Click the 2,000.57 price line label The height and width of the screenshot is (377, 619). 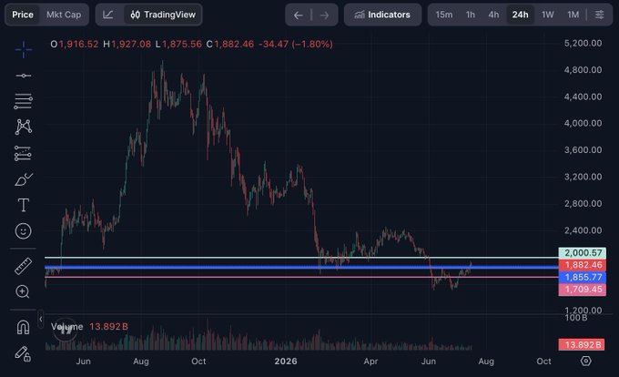tap(583, 252)
